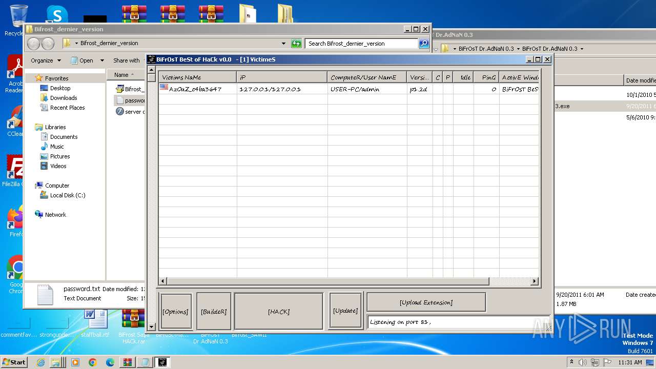Click the [Update] button
The width and height of the screenshot is (656, 369).
coord(345,311)
